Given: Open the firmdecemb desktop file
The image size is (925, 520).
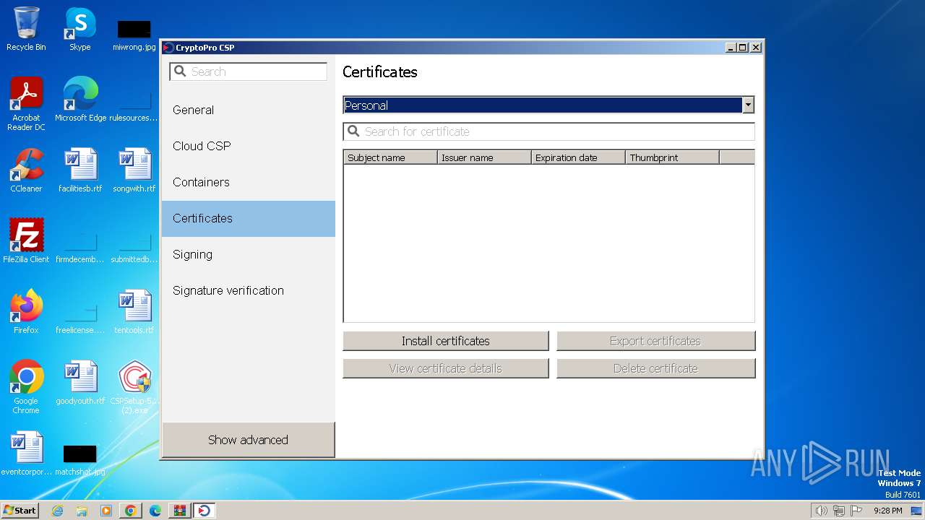Looking at the screenshot, I should click(80, 246).
